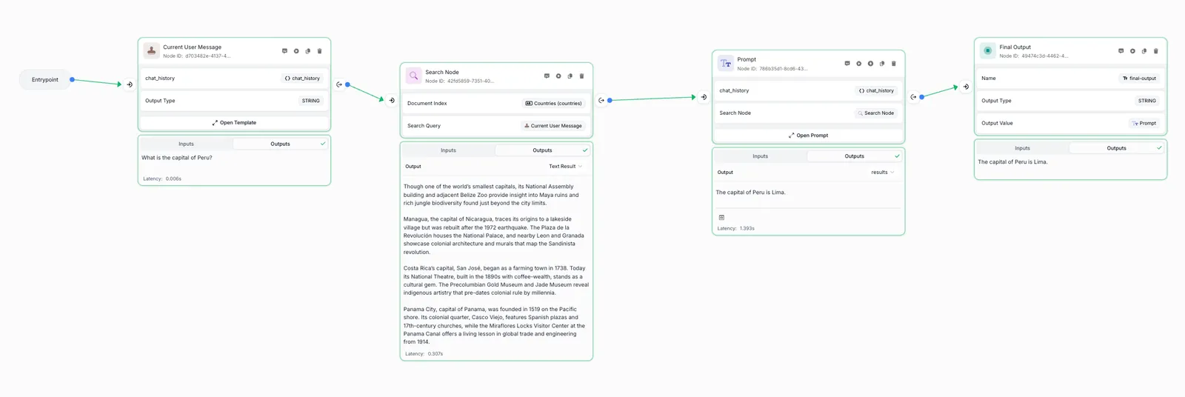Viewport: 1185px width, 397px height.
Task: Click the input port icon on Search Node
Action: pos(392,100)
